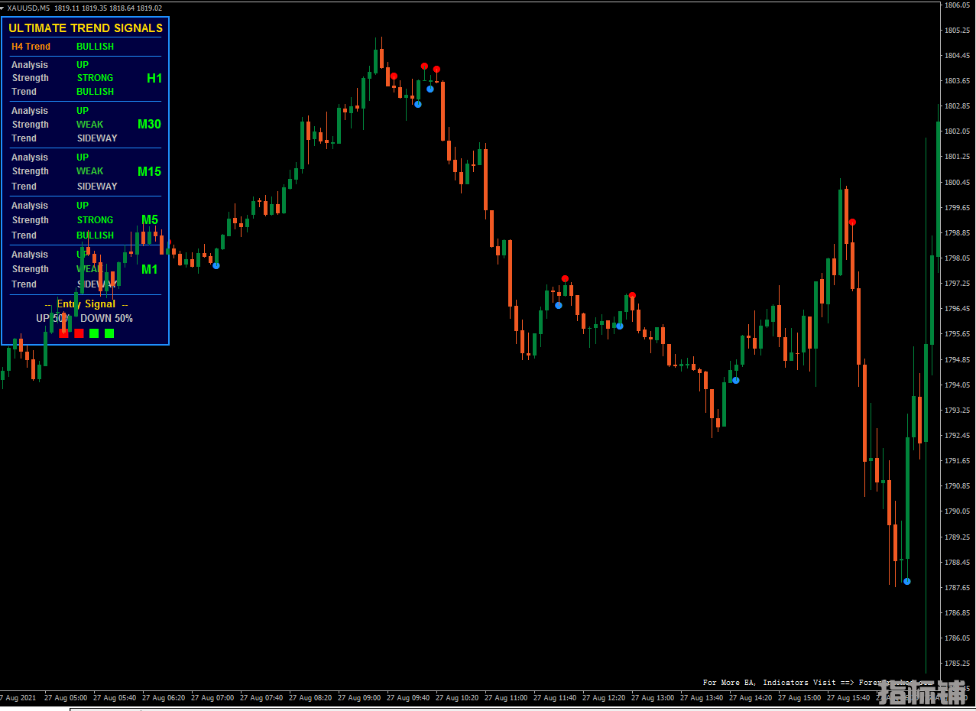
Task: Click the 27 Aug 15:00 time label
Action: (x=799, y=698)
